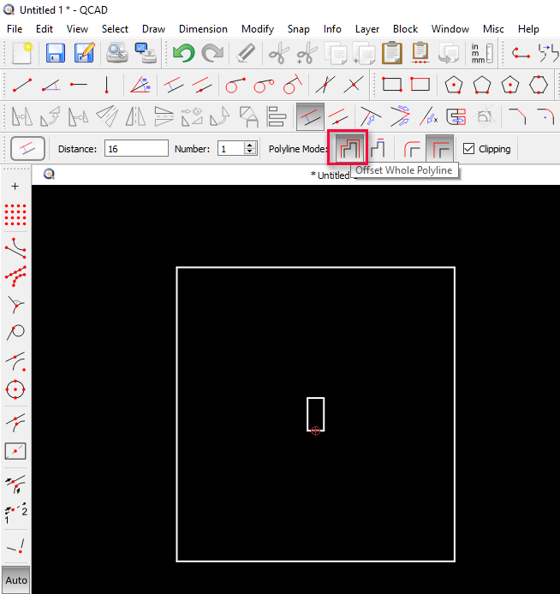Select the first polygon tool icon
Screen dimensions: 560x594
454,85
